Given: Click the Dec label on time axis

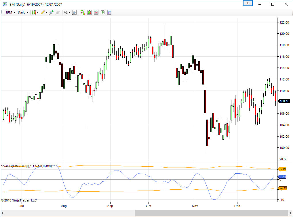Looking at the screenshot, I should (237, 206).
